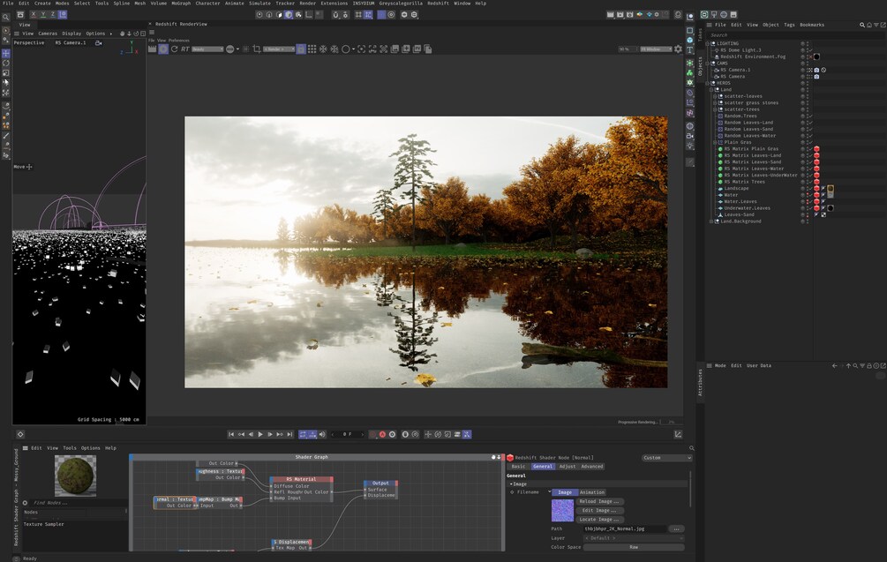
Task: Open the Fit Window zoom dropdown
Action: [x=656, y=49]
